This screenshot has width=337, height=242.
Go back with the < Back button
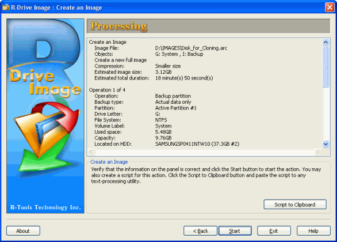pyautogui.click(x=200, y=231)
